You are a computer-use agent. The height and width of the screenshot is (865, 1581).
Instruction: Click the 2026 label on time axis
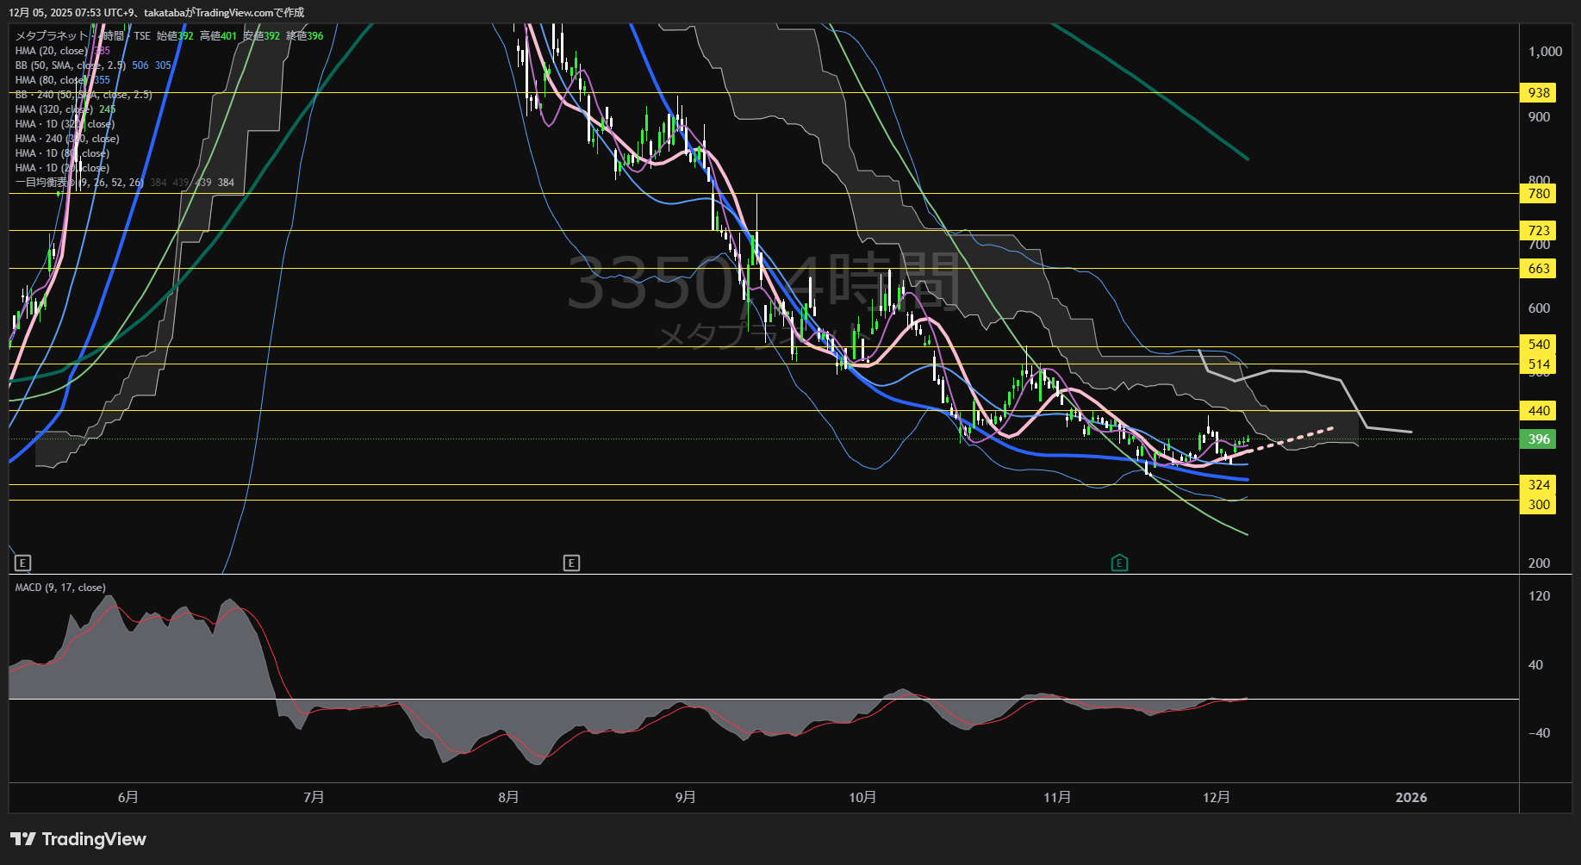point(1410,798)
